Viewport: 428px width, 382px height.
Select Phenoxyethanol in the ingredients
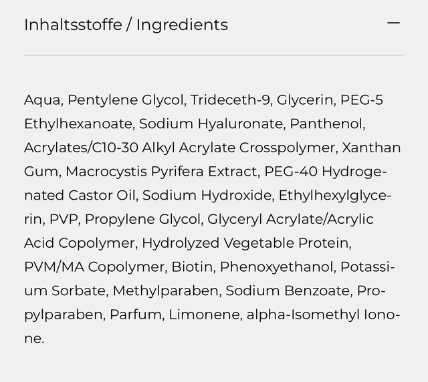tap(276, 267)
